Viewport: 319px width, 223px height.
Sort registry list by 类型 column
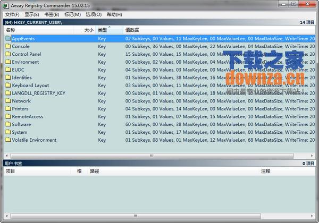[x=110, y=30]
